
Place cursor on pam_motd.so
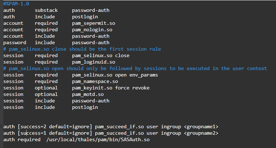point(88,94)
